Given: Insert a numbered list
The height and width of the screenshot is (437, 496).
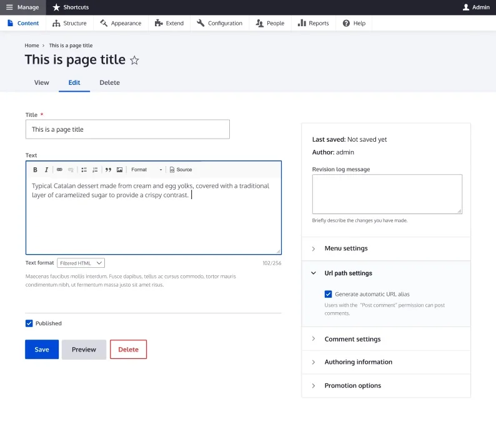Looking at the screenshot, I should [95, 170].
